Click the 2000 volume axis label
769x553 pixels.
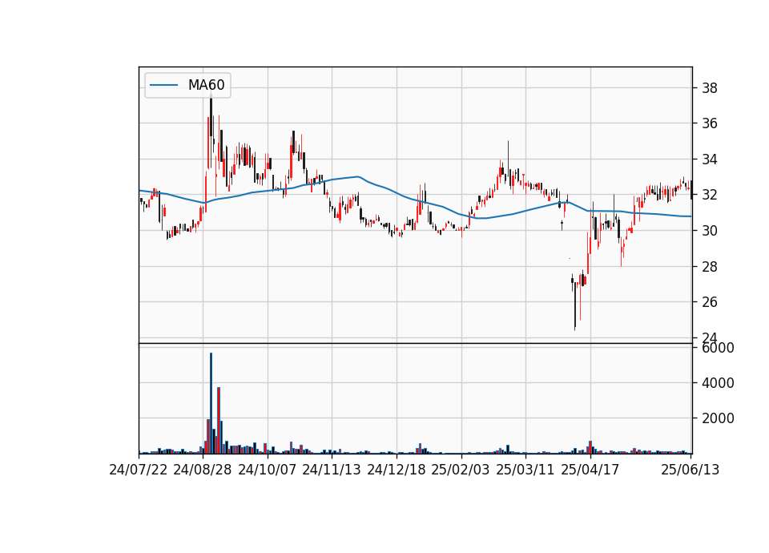(718, 418)
